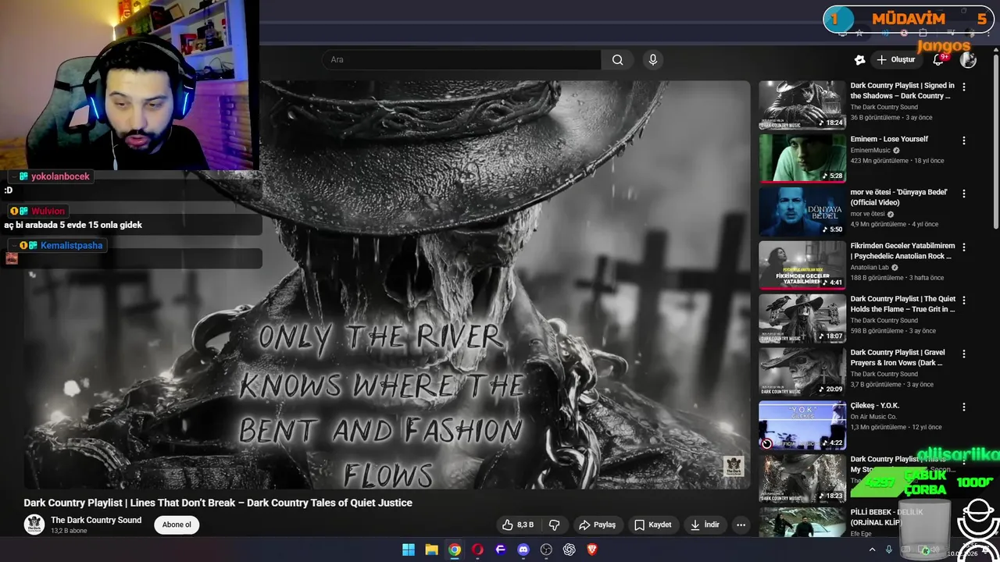1000x562 pixels.
Task: Open YouTube notifications bell
Action: (x=939, y=60)
